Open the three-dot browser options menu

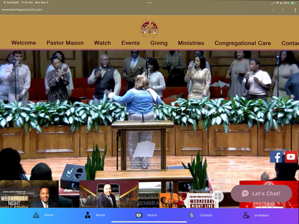click(295, 10)
